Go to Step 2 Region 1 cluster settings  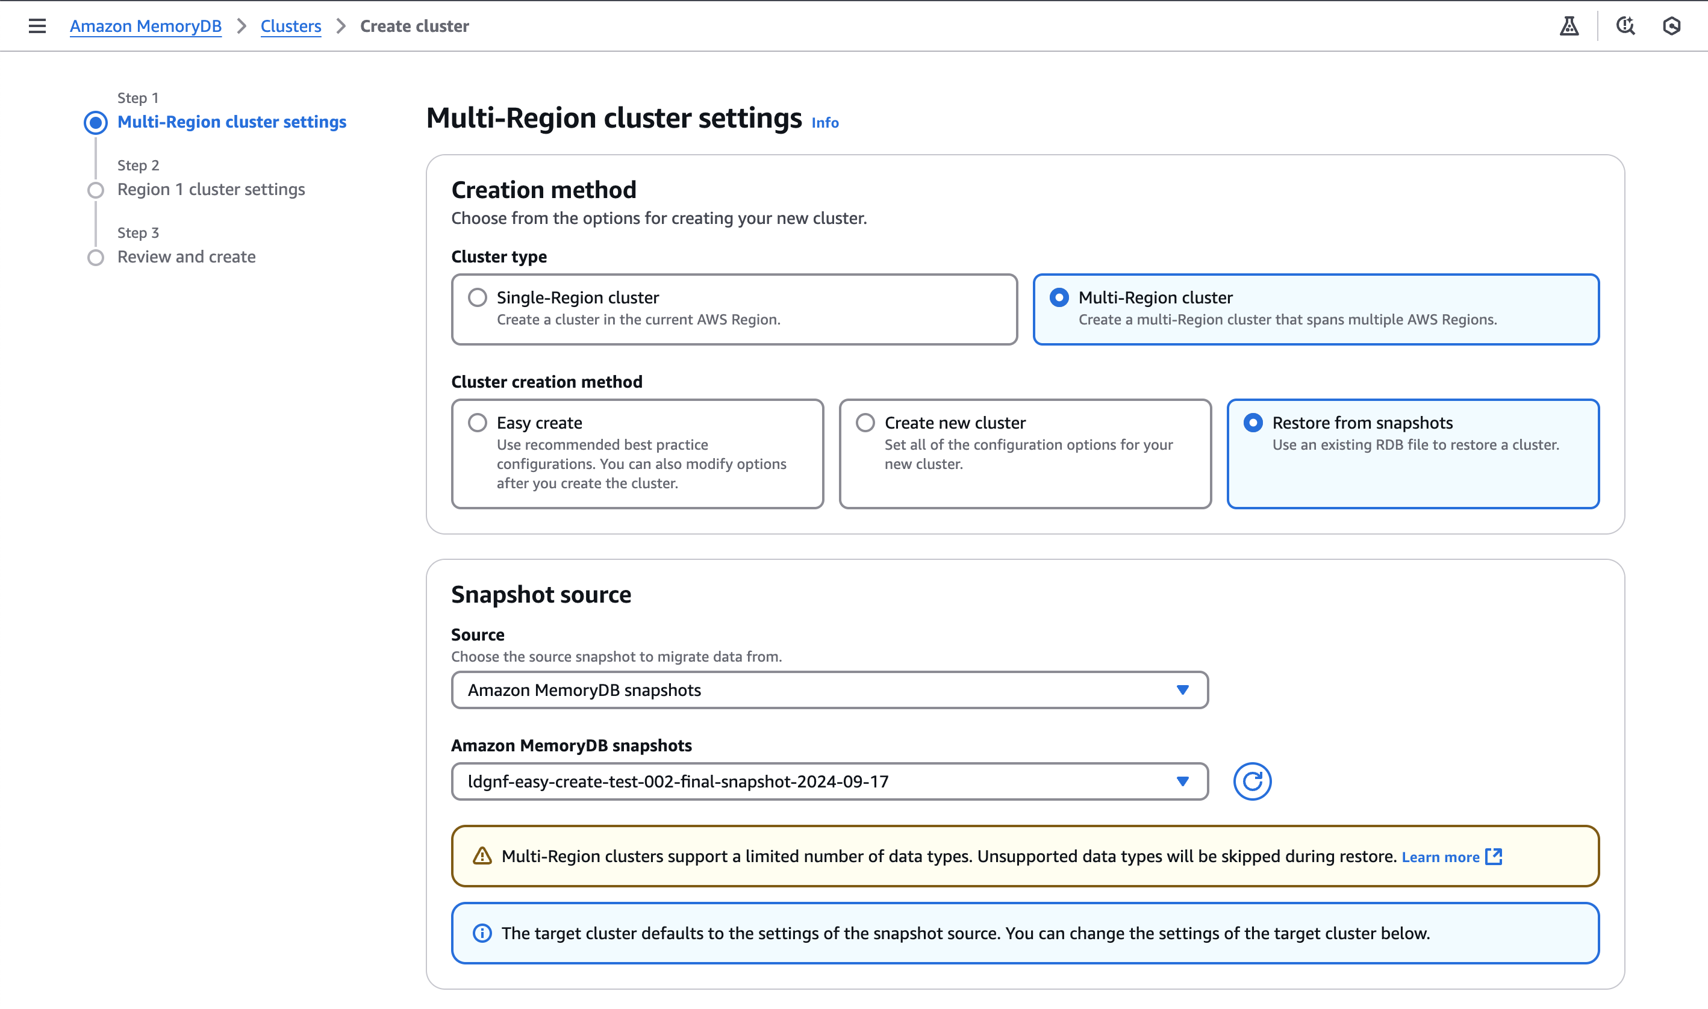211,189
